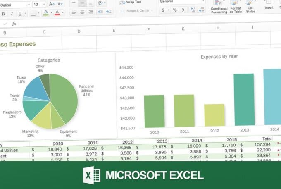
Task: Select column C header
Action: (x=44, y=32)
